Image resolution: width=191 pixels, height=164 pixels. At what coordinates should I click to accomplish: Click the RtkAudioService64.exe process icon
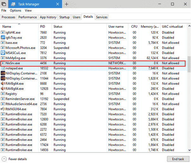coord(3,104)
